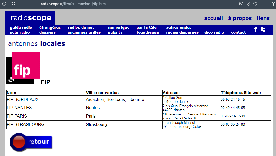This screenshot has height=156, width=276.
Task: Open autres ondes navigation item
Action: tap(179, 28)
